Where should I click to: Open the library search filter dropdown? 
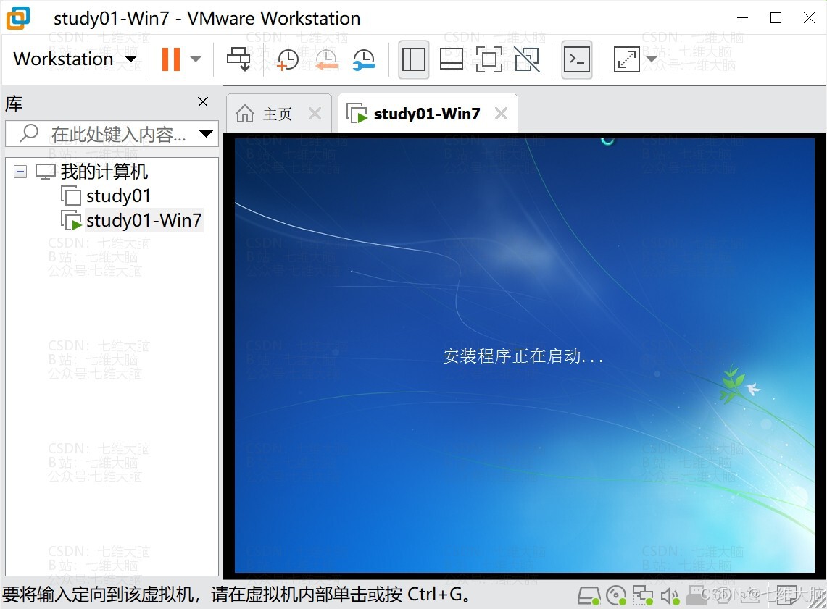point(207,134)
